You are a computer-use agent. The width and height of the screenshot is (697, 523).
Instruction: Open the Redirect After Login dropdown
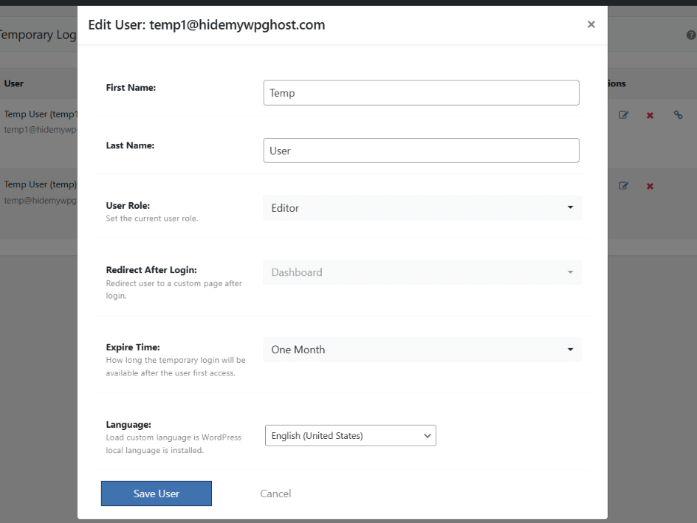pyautogui.click(x=422, y=272)
